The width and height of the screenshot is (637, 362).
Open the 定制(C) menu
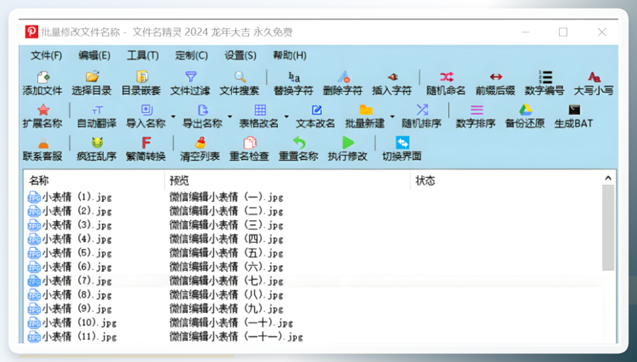pos(191,56)
